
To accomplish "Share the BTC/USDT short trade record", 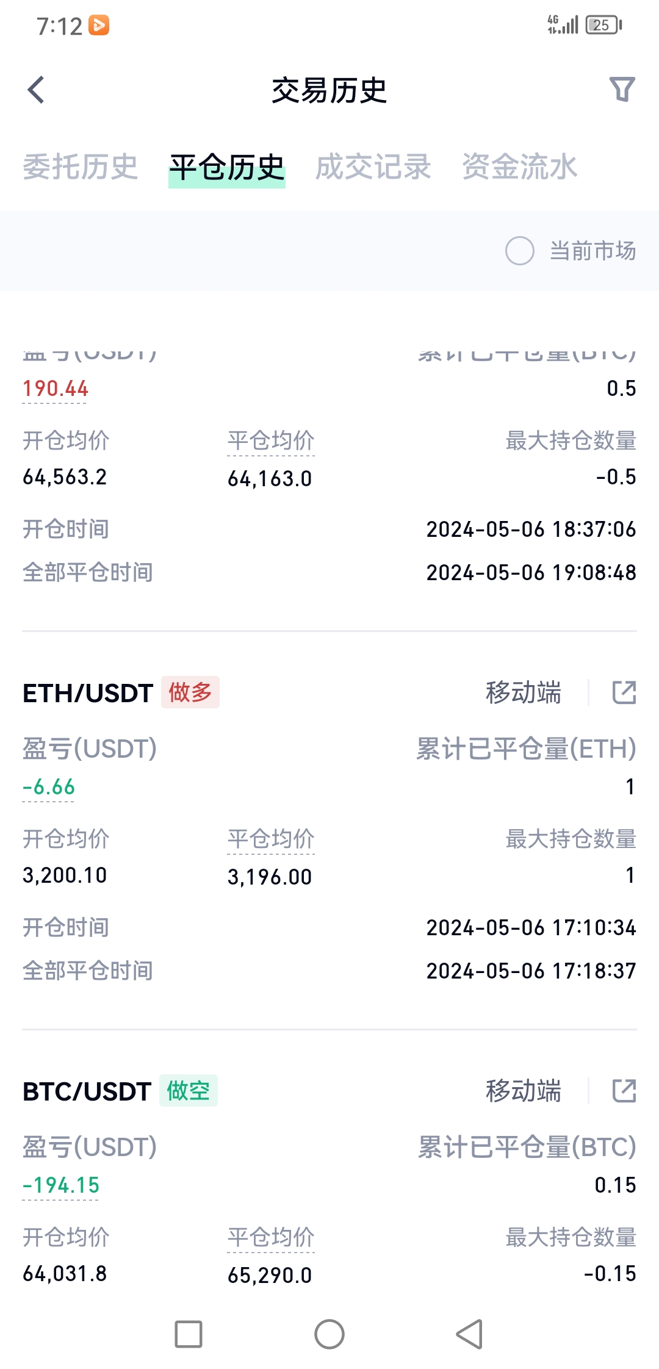I will click(624, 1091).
